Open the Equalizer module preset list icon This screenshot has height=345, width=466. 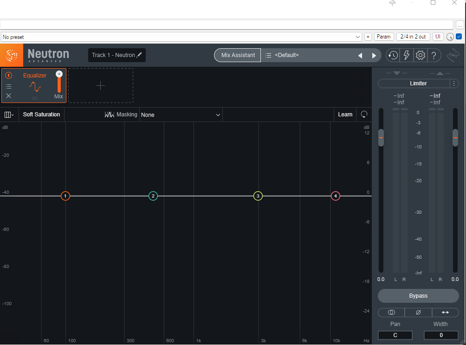(x=9, y=86)
